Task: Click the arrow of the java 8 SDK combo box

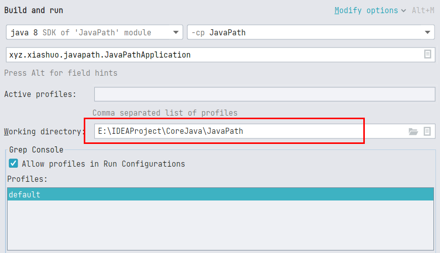Action: pyautogui.click(x=176, y=32)
